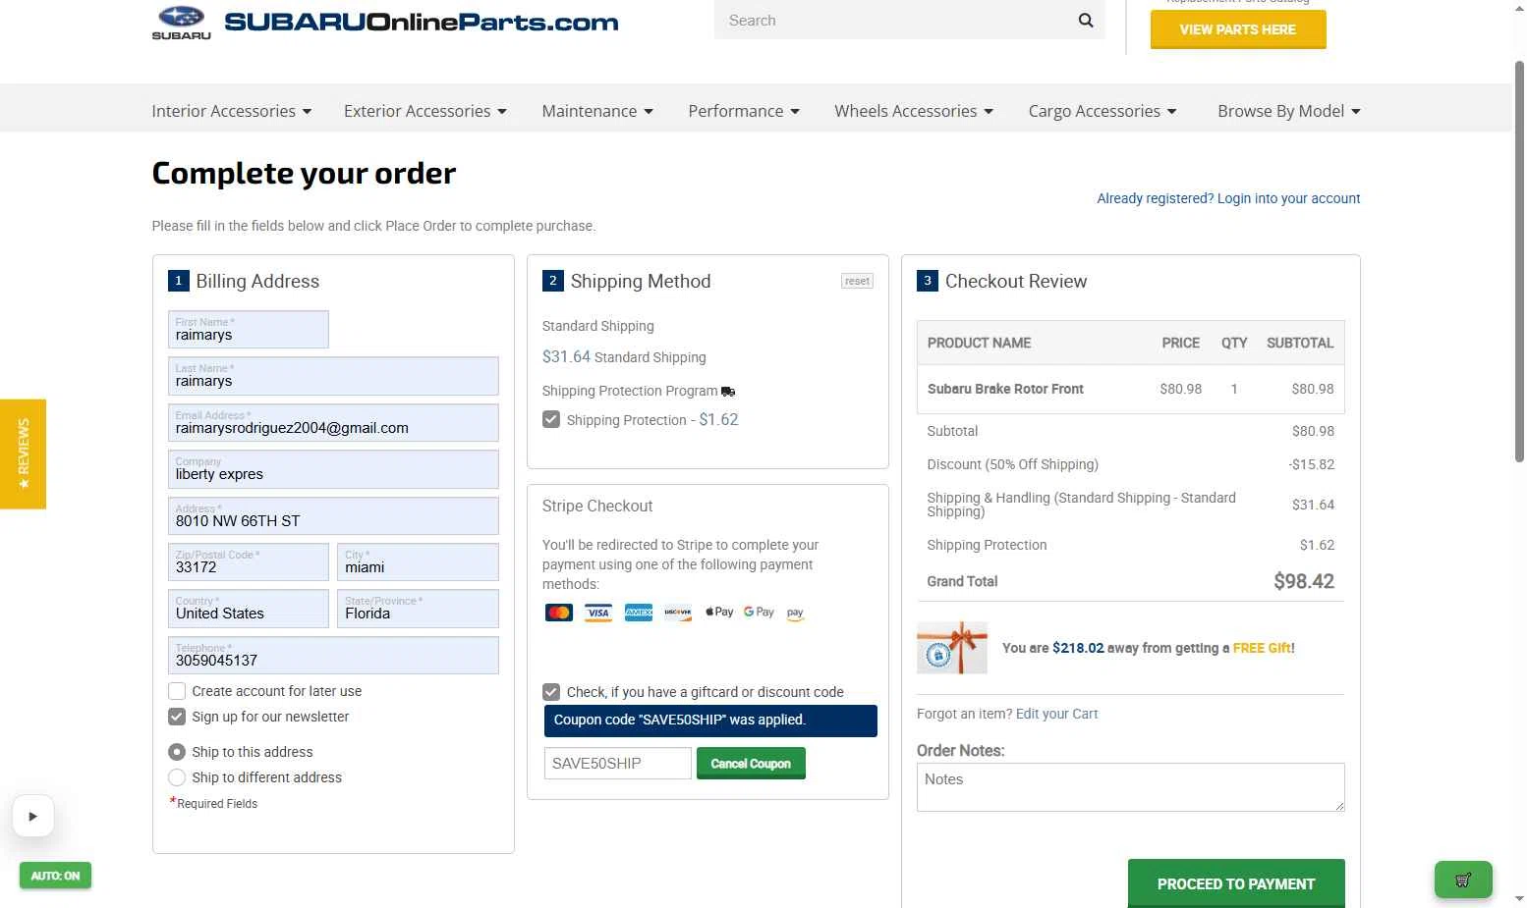Open the yellow Reviews side tab

23,454
